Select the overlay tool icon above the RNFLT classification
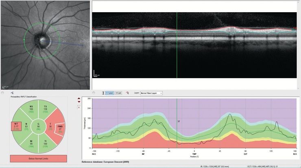The height and width of the screenshot is (168, 301). click(x=12, y=93)
